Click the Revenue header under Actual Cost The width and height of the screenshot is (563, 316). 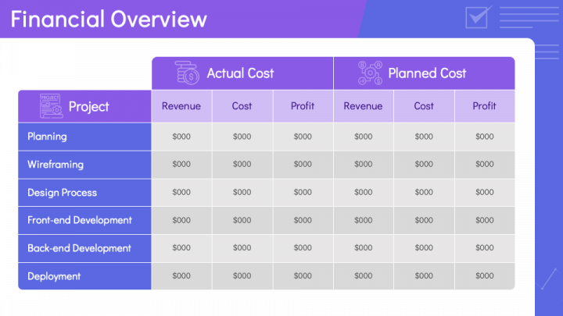(x=181, y=106)
